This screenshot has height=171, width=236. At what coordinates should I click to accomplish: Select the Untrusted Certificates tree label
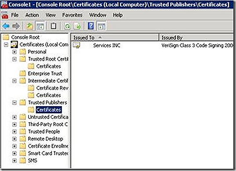(x=48, y=117)
